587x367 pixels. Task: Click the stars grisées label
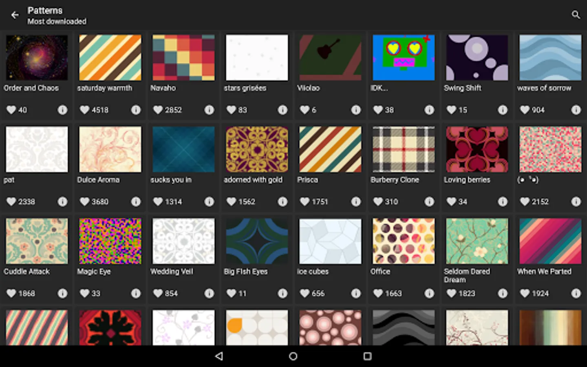point(245,88)
